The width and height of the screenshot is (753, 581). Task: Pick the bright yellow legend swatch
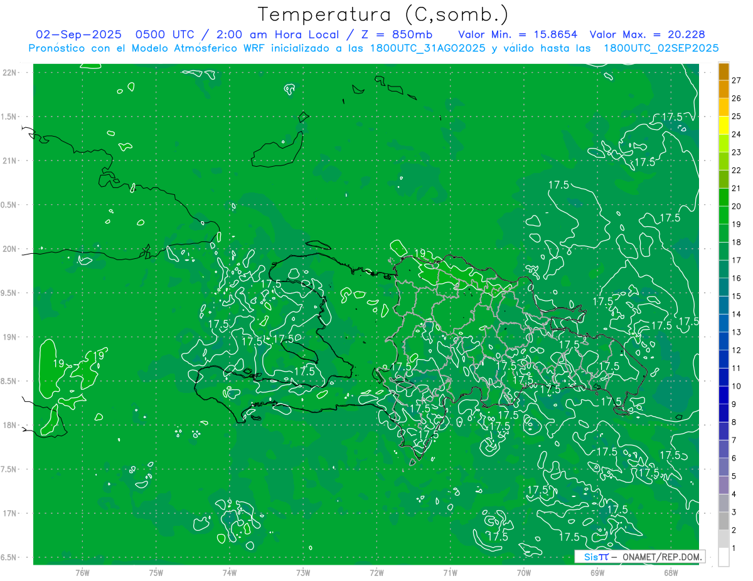724,126
